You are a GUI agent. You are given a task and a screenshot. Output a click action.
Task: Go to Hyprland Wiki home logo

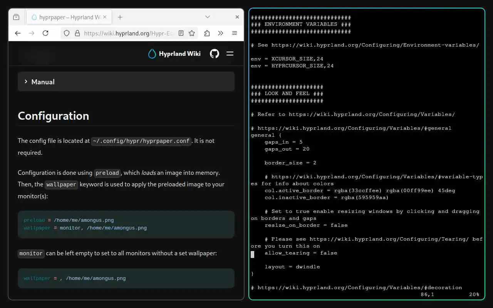tap(174, 54)
